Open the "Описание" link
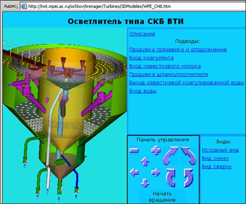Screen dimensions: 246x204 [142, 34]
